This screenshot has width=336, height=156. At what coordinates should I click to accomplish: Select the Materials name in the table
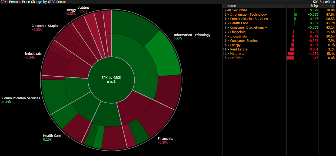click(237, 54)
